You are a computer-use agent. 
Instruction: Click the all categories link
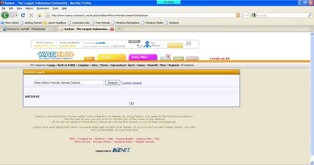pyautogui.click(x=187, y=65)
